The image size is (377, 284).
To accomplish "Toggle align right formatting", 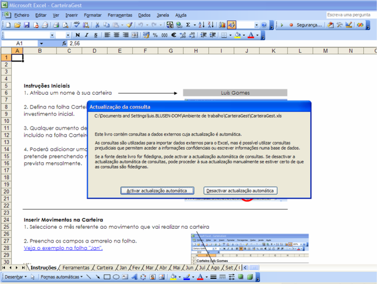I will click(125, 35).
